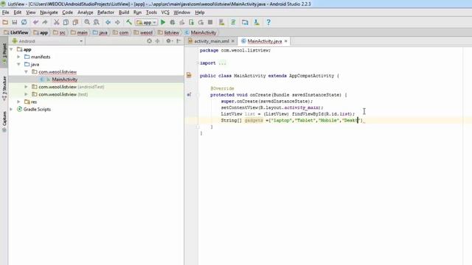This screenshot has height=265, width=472.
Task: Expand the res folder arrow
Action: coord(18,102)
